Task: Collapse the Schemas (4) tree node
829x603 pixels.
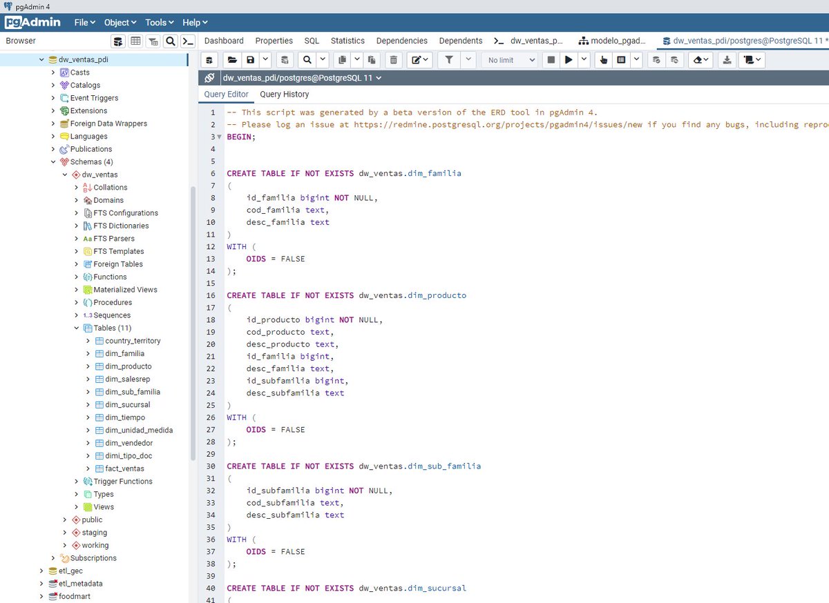Action: point(53,161)
